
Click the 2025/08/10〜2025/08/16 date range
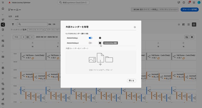(x=47, y=37)
